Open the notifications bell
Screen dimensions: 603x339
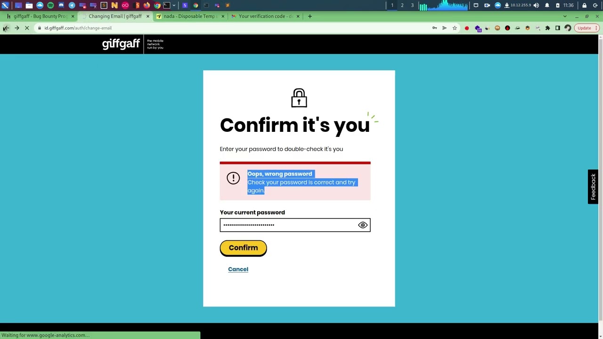tap(547, 5)
